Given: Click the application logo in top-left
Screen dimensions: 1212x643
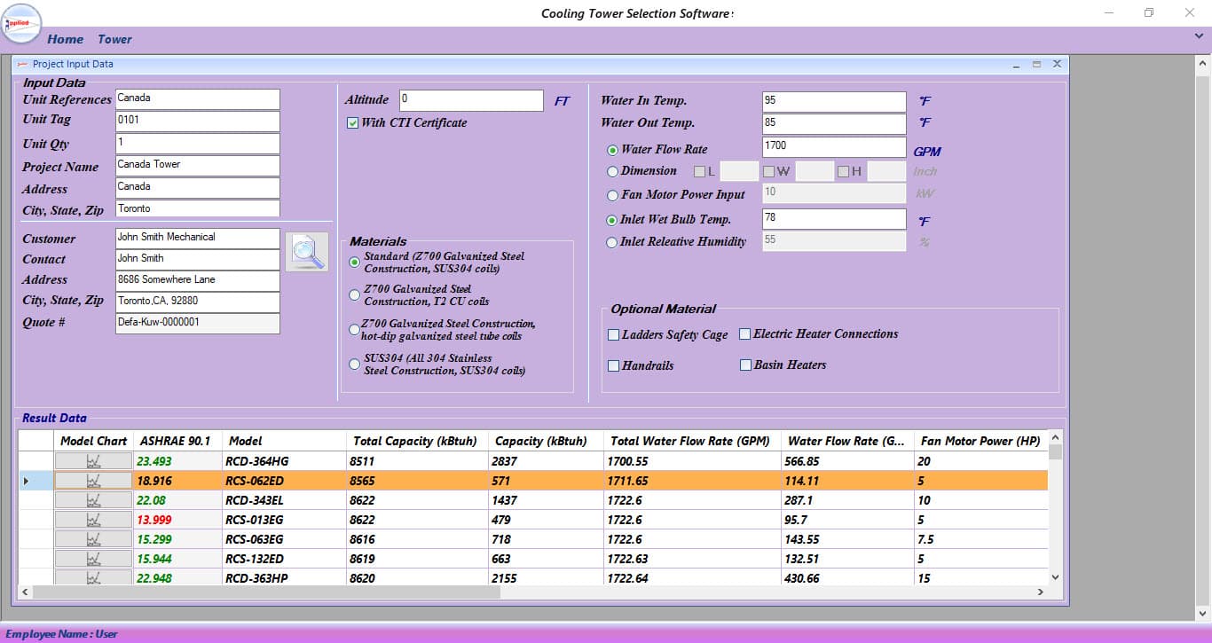Looking at the screenshot, I should 21,23.
